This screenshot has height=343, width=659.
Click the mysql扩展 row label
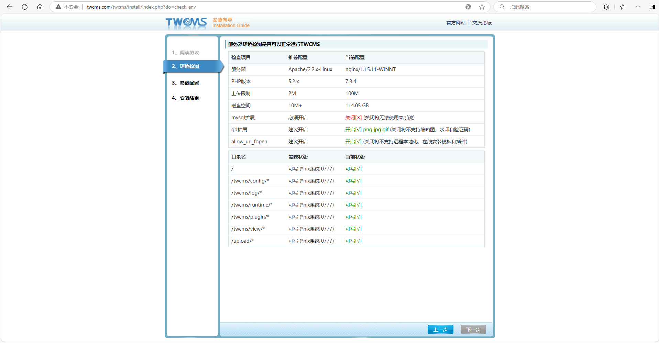pos(243,118)
